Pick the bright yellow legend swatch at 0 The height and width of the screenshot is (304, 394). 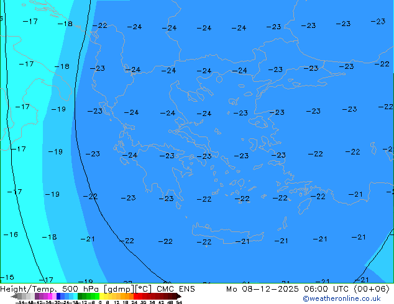(x=101, y=296)
